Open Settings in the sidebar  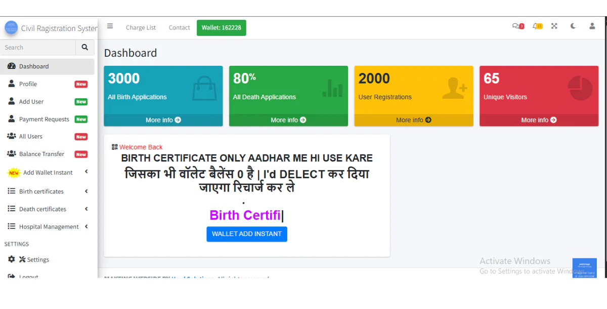pos(47,260)
